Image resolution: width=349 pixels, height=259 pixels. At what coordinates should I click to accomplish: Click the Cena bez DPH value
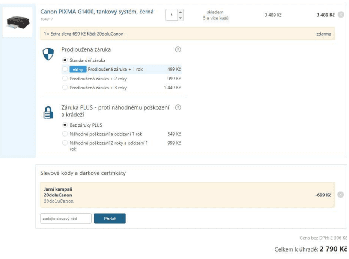pos(323,238)
